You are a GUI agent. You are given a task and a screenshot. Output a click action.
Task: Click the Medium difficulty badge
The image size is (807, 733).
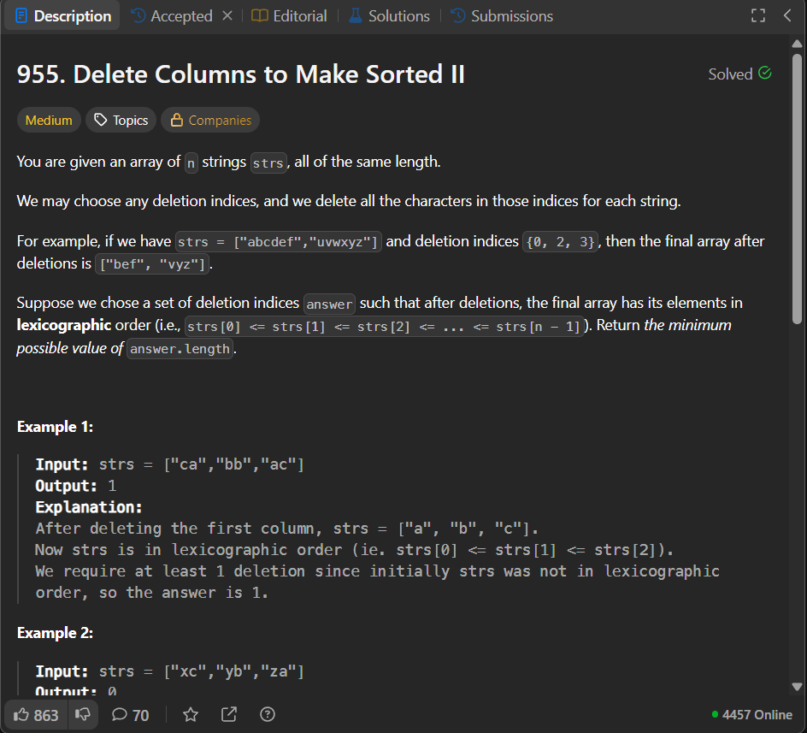coord(48,120)
